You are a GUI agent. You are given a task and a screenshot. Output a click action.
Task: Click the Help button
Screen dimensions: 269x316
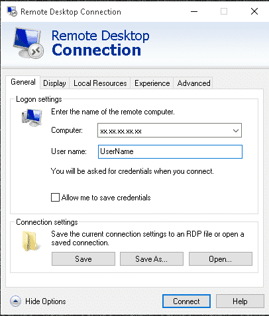point(240,301)
